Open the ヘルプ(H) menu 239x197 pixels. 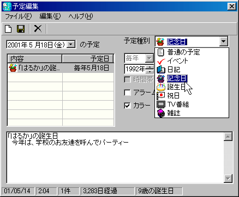coord(81,16)
